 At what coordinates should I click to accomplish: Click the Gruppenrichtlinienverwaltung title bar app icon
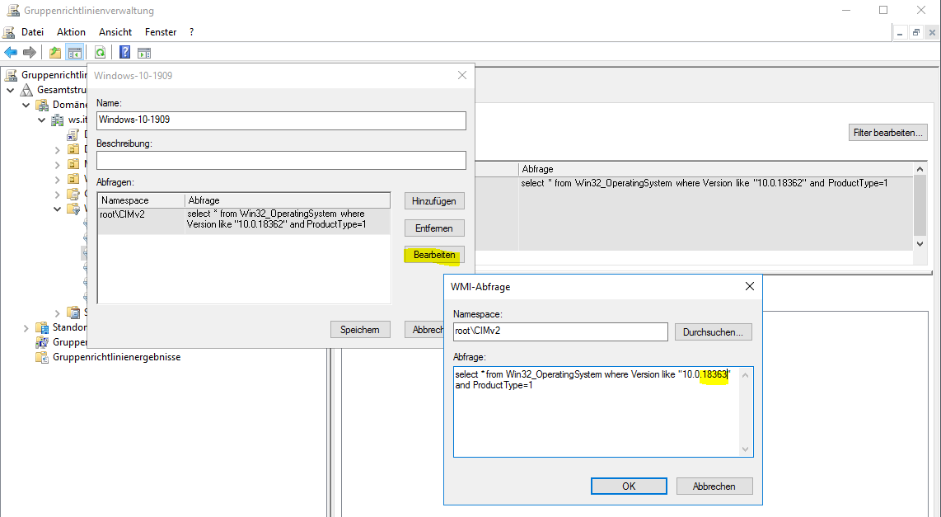pyautogui.click(x=12, y=10)
